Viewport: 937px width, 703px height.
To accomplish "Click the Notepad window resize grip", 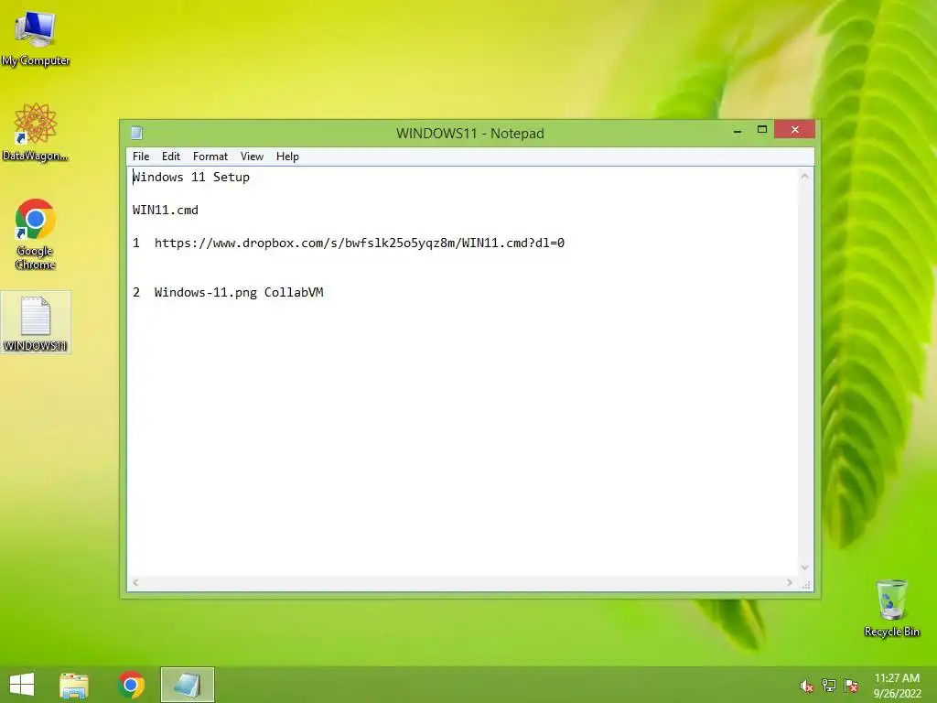I will click(x=805, y=584).
